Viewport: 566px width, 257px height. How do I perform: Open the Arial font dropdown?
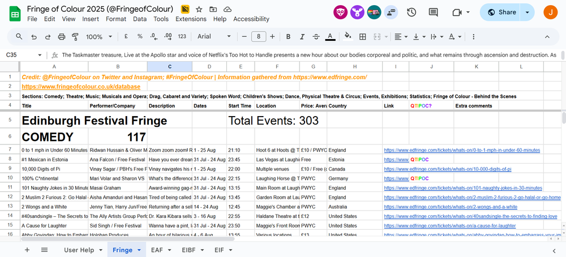(215, 36)
